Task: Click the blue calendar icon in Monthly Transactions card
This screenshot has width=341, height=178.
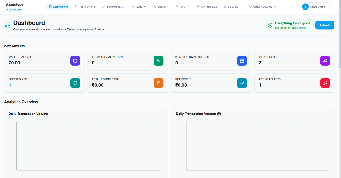Action: [x=242, y=61]
